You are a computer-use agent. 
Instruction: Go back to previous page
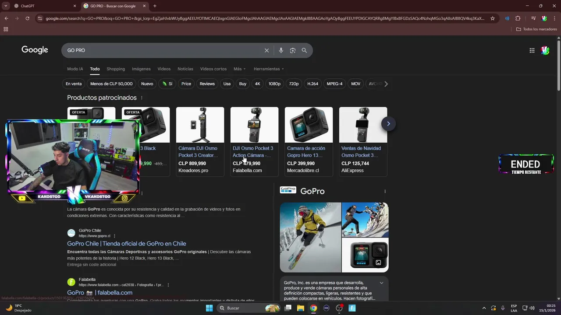[x=6, y=18]
